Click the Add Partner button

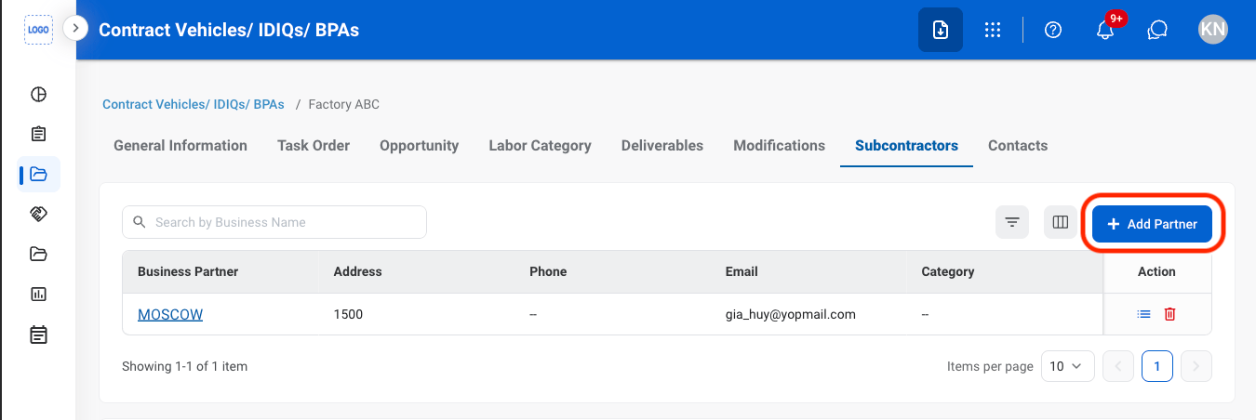(x=1152, y=224)
